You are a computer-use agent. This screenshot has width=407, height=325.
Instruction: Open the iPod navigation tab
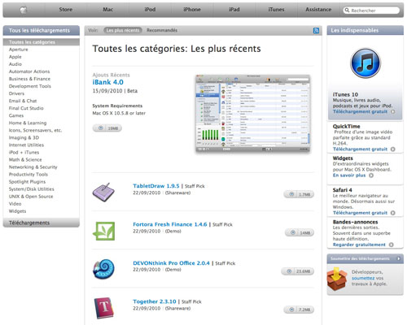tap(150, 10)
